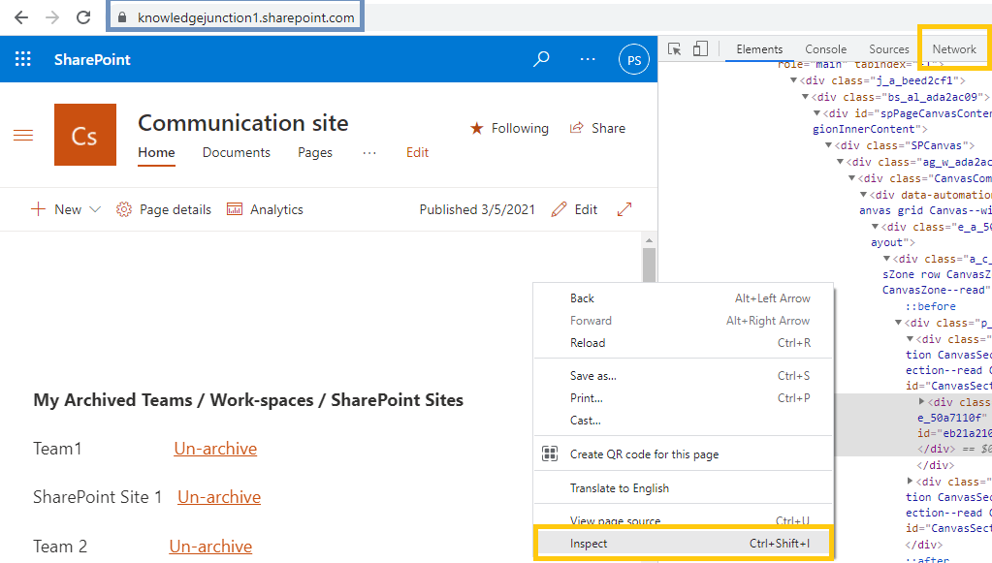Collapse the bs_al_ada2ac09 div node
The height and width of the screenshot is (563, 992).
(806, 97)
